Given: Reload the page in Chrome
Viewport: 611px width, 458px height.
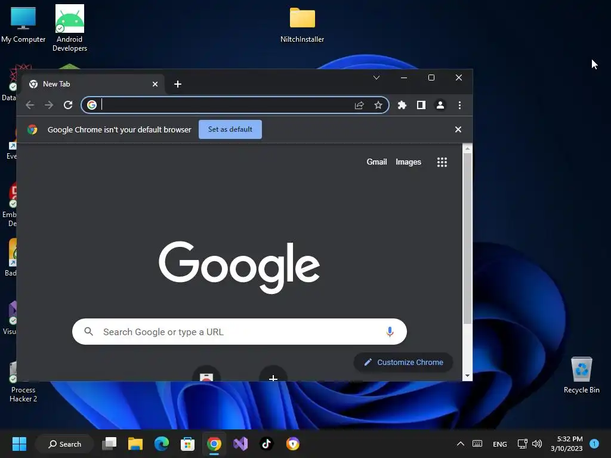Looking at the screenshot, I should (68, 105).
